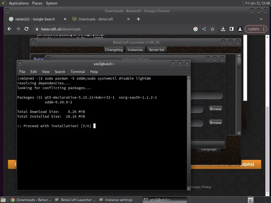Open the Places menu in top panel
The width and height of the screenshot is (271, 203).
click(37, 3)
